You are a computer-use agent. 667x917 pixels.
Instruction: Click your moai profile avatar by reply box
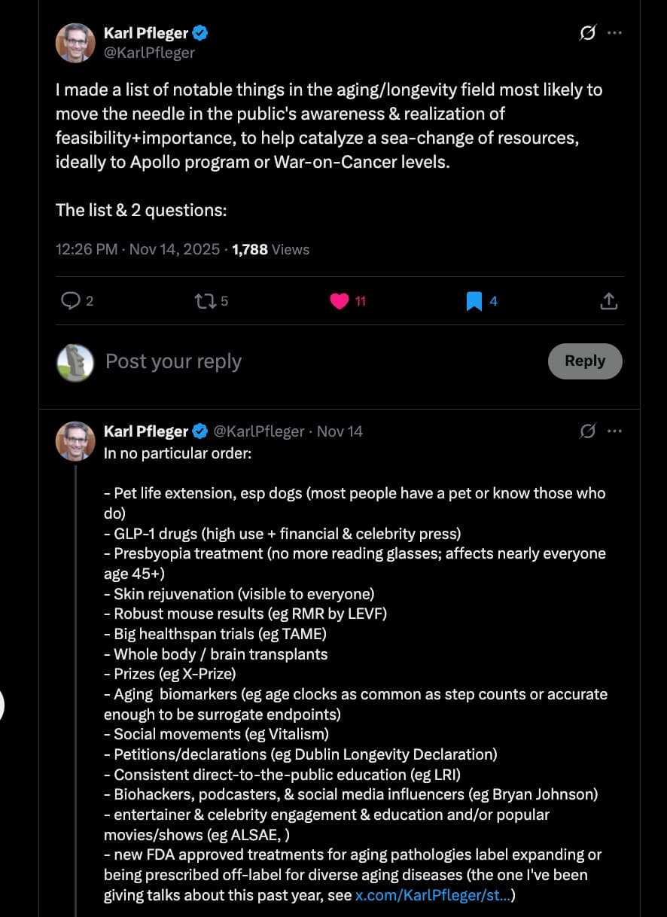pyautogui.click(x=75, y=362)
